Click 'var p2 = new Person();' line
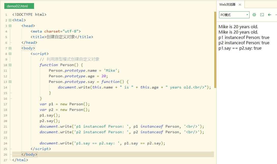This screenshot has width=277, height=164. pyautogui.click(x=65, y=110)
